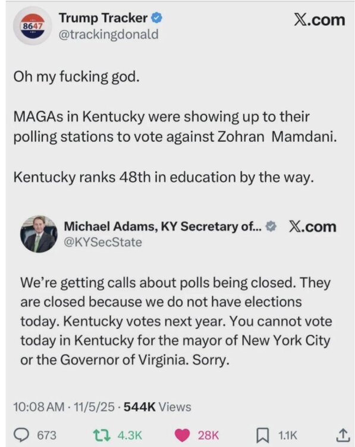The width and height of the screenshot is (355, 447).
Task: Click the top X.com logo
Action: (x=319, y=20)
